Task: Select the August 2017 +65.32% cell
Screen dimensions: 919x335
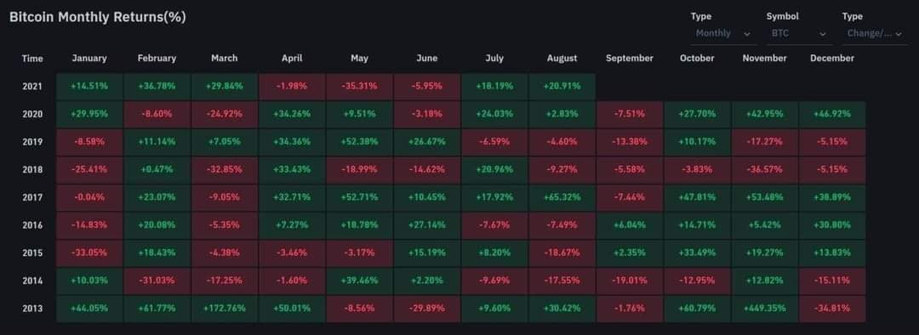Action: click(562, 197)
